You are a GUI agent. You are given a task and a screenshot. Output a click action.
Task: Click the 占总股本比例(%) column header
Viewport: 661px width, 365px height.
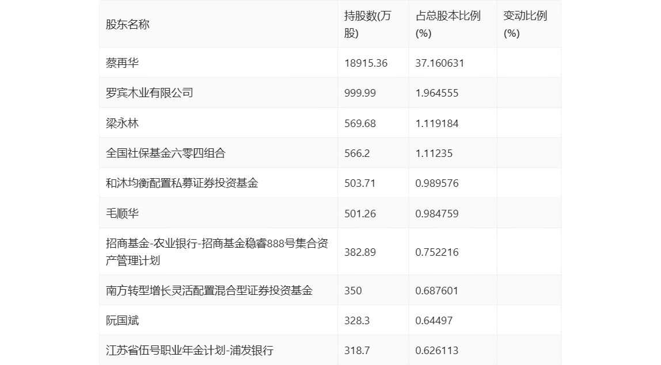[x=448, y=24]
